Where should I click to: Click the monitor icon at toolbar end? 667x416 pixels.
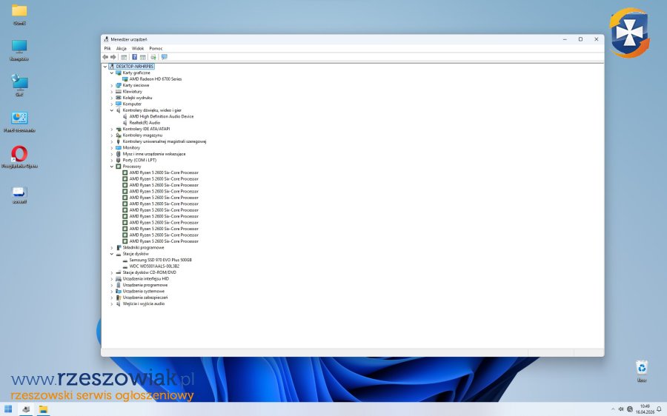coord(164,57)
